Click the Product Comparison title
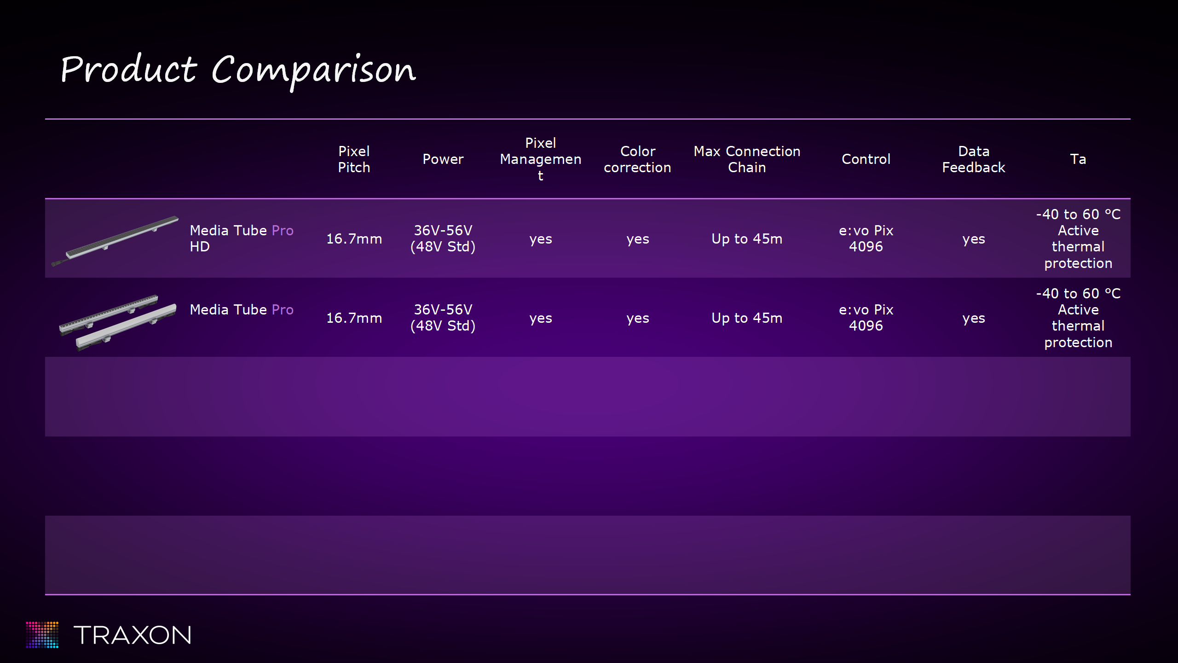1178x663 pixels. click(238, 70)
